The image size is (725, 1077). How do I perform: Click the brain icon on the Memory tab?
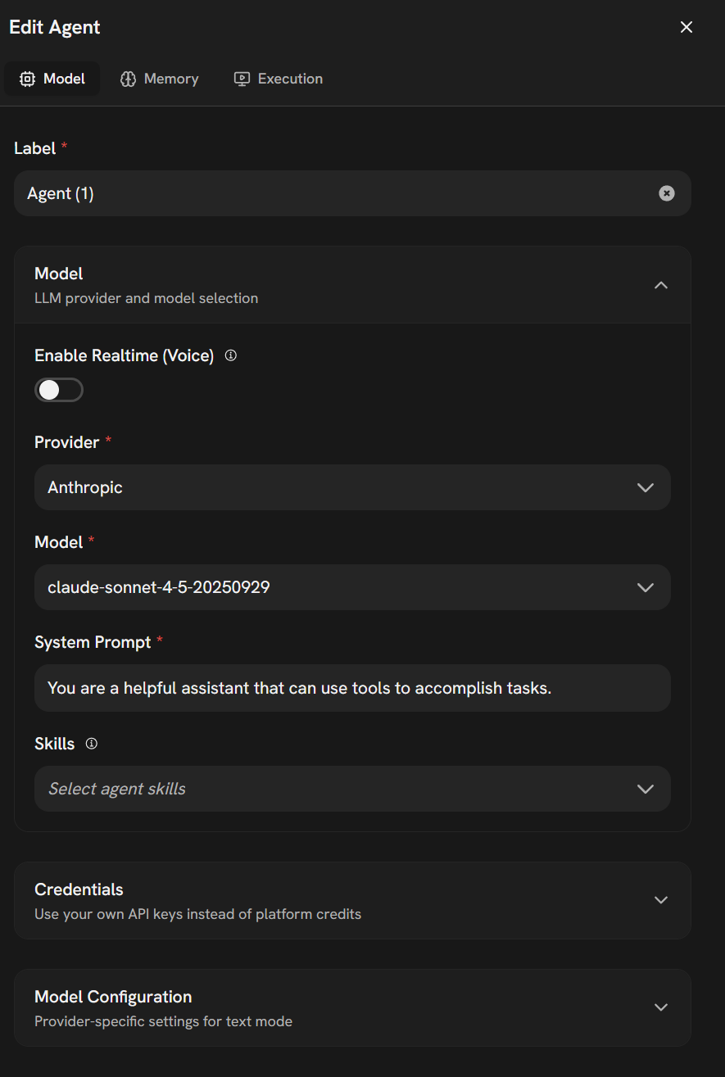(x=128, y=79)
